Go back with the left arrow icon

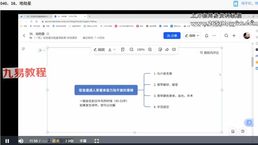(x=24, y=36)
